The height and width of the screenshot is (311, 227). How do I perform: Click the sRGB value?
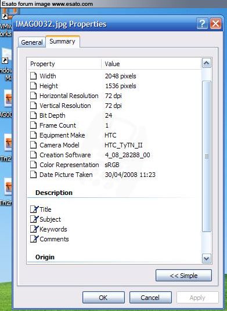[112, 165]
